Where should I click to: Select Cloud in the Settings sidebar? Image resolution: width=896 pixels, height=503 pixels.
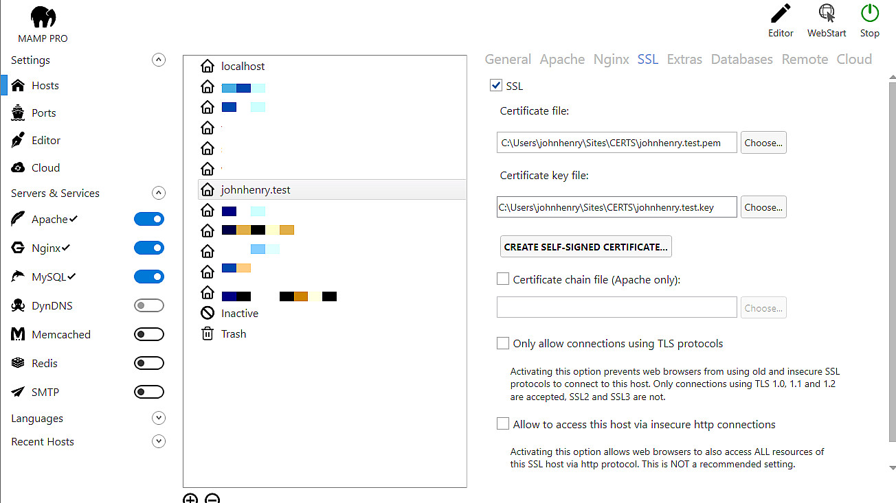(x=45, y=167)
